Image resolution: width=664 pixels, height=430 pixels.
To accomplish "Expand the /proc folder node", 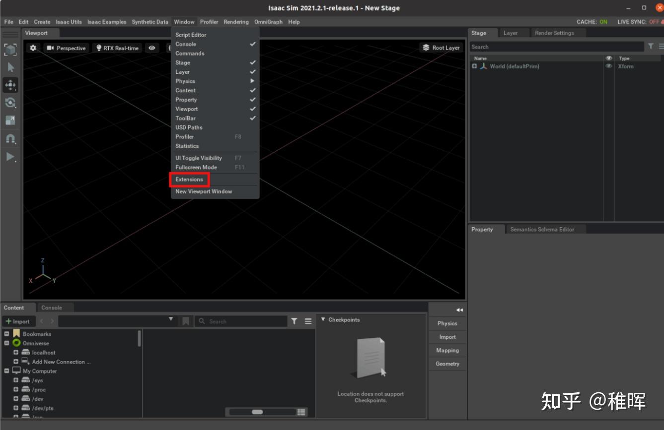I will coord(16,390).
